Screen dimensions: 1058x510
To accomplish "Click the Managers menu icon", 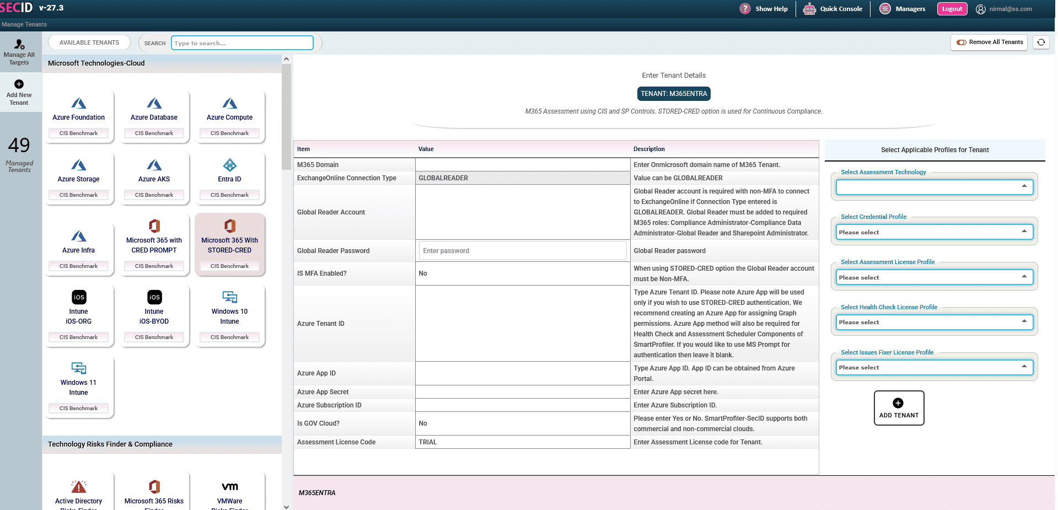I will [x=885, y=9].
